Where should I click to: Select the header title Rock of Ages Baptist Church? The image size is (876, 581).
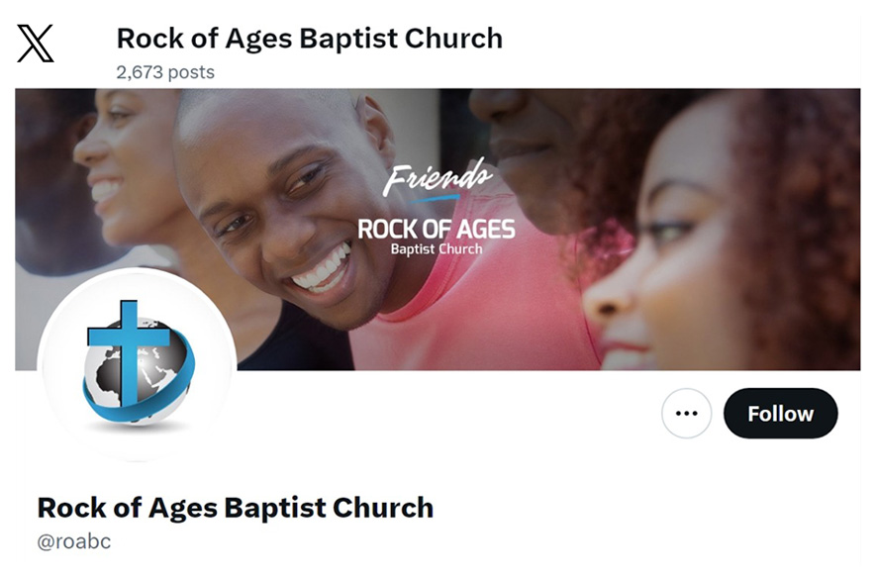click(310, 39)
